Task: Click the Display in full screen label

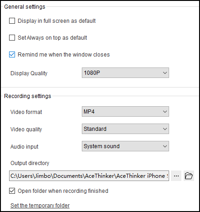Action: (x=57, y=21)
